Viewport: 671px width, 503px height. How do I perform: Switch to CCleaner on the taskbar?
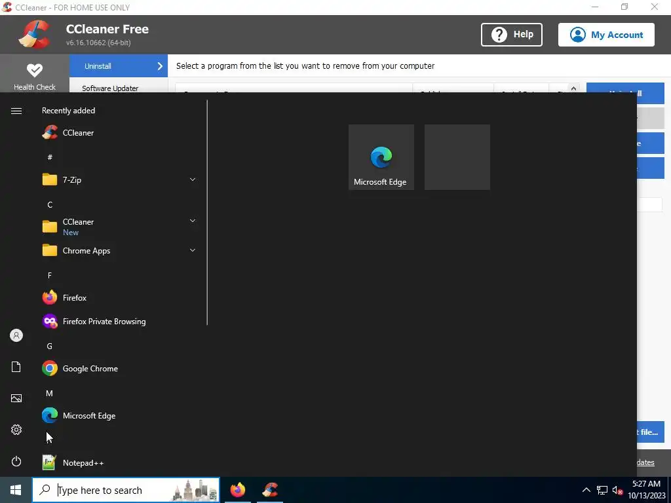tap(270, 490)
